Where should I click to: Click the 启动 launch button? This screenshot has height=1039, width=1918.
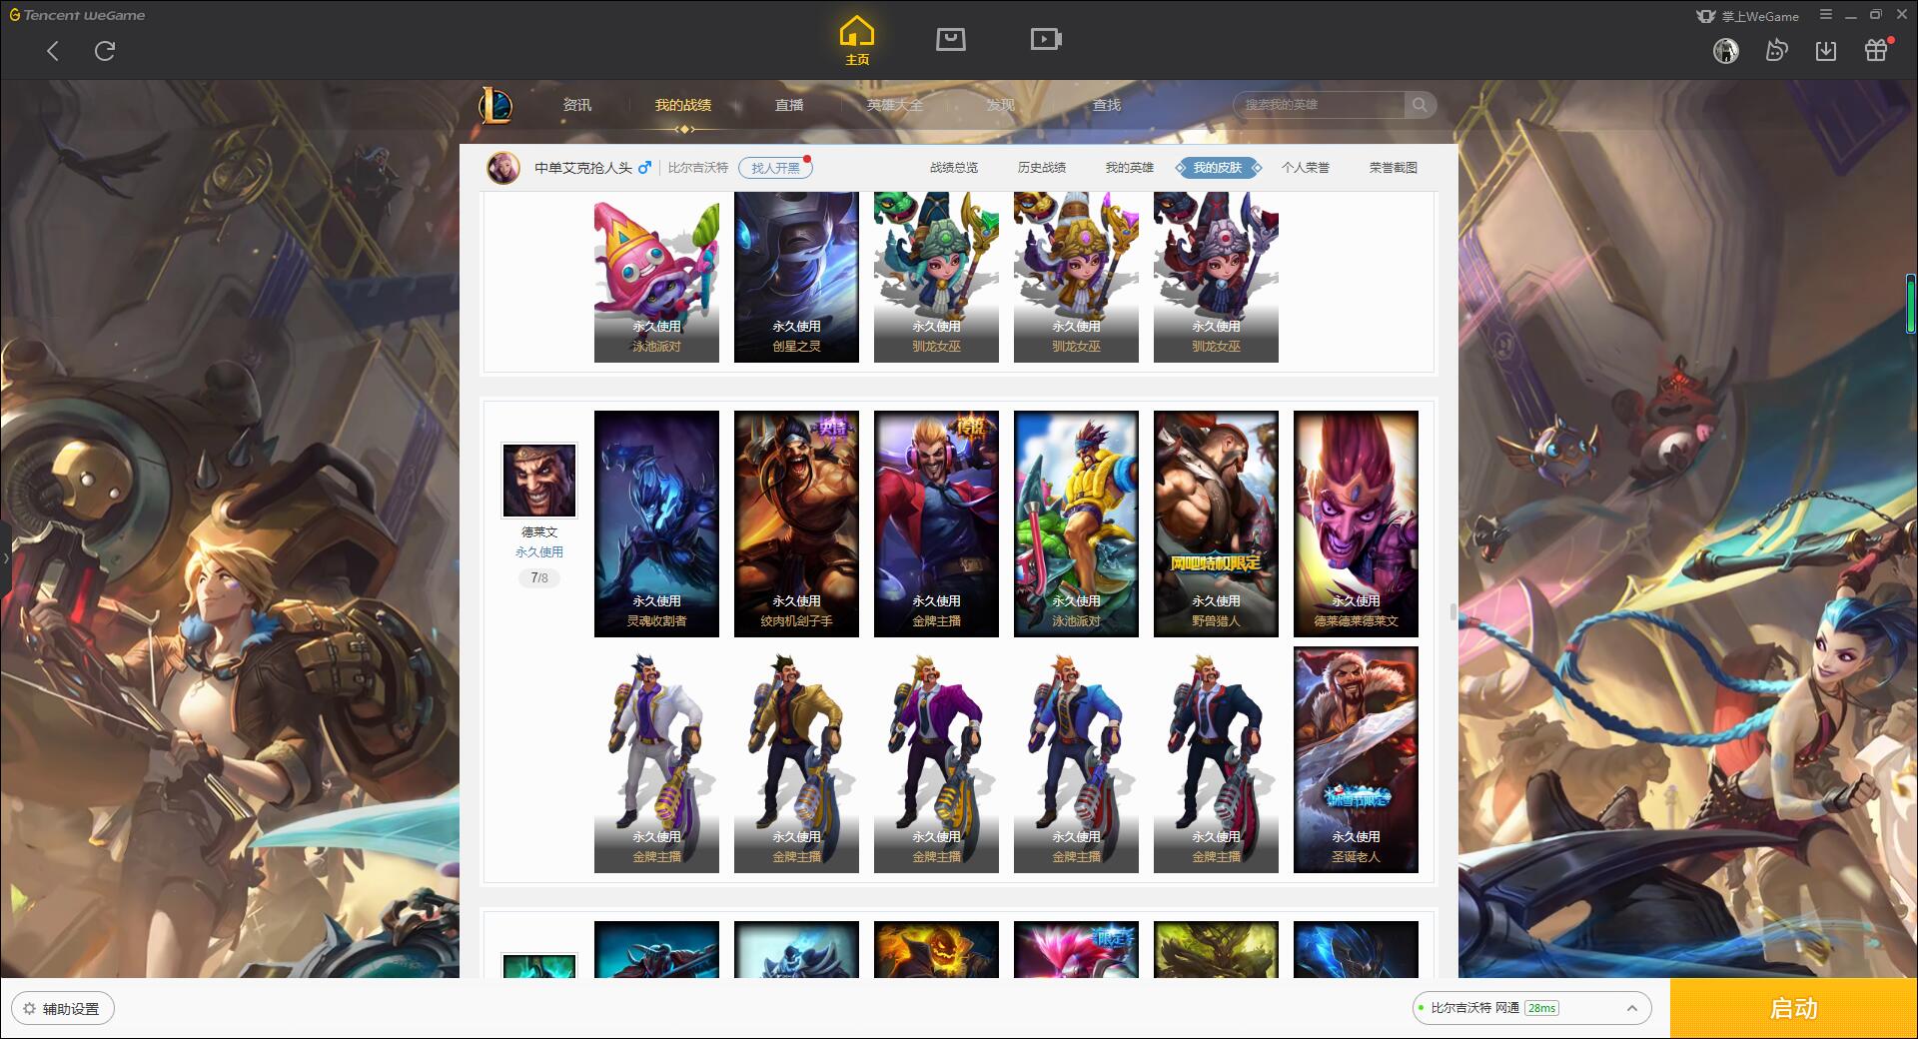coord(1793,1009)
